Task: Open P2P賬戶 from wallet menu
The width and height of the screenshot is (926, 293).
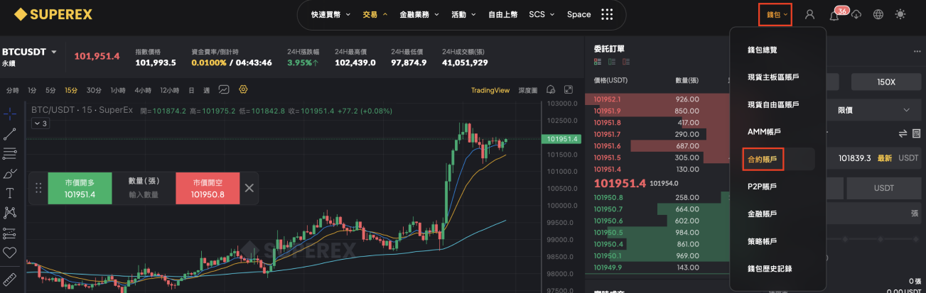Action: (762, 187)
